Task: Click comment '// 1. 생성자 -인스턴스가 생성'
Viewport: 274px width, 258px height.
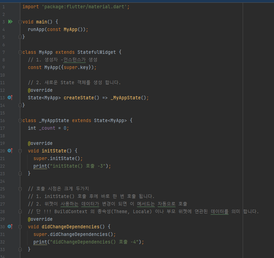Action: point(63,60)
